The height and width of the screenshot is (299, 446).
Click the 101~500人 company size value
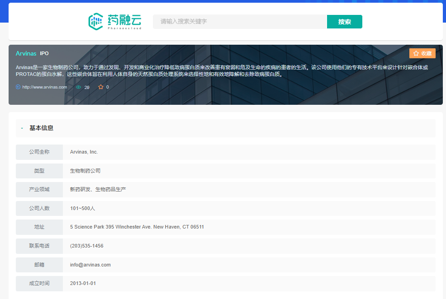click(x=82, y=208)
